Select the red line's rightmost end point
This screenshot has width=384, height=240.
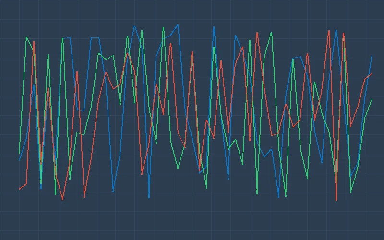click(x=372, y=73)
